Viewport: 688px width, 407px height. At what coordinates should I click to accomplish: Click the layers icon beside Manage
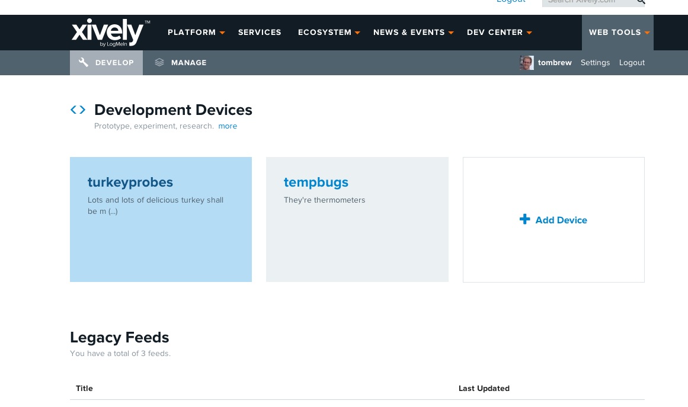[159, 62]
